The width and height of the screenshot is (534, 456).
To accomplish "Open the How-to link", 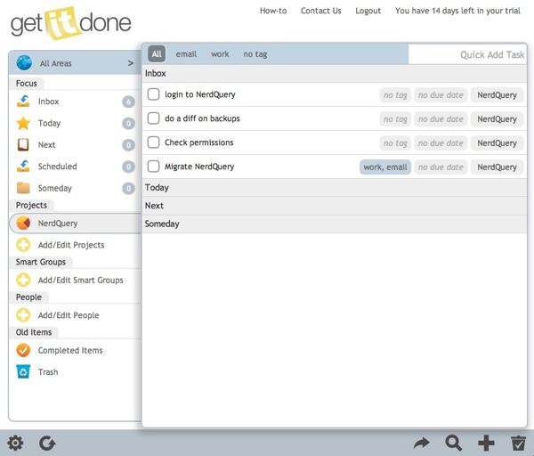I will click(x=273, y=11).
